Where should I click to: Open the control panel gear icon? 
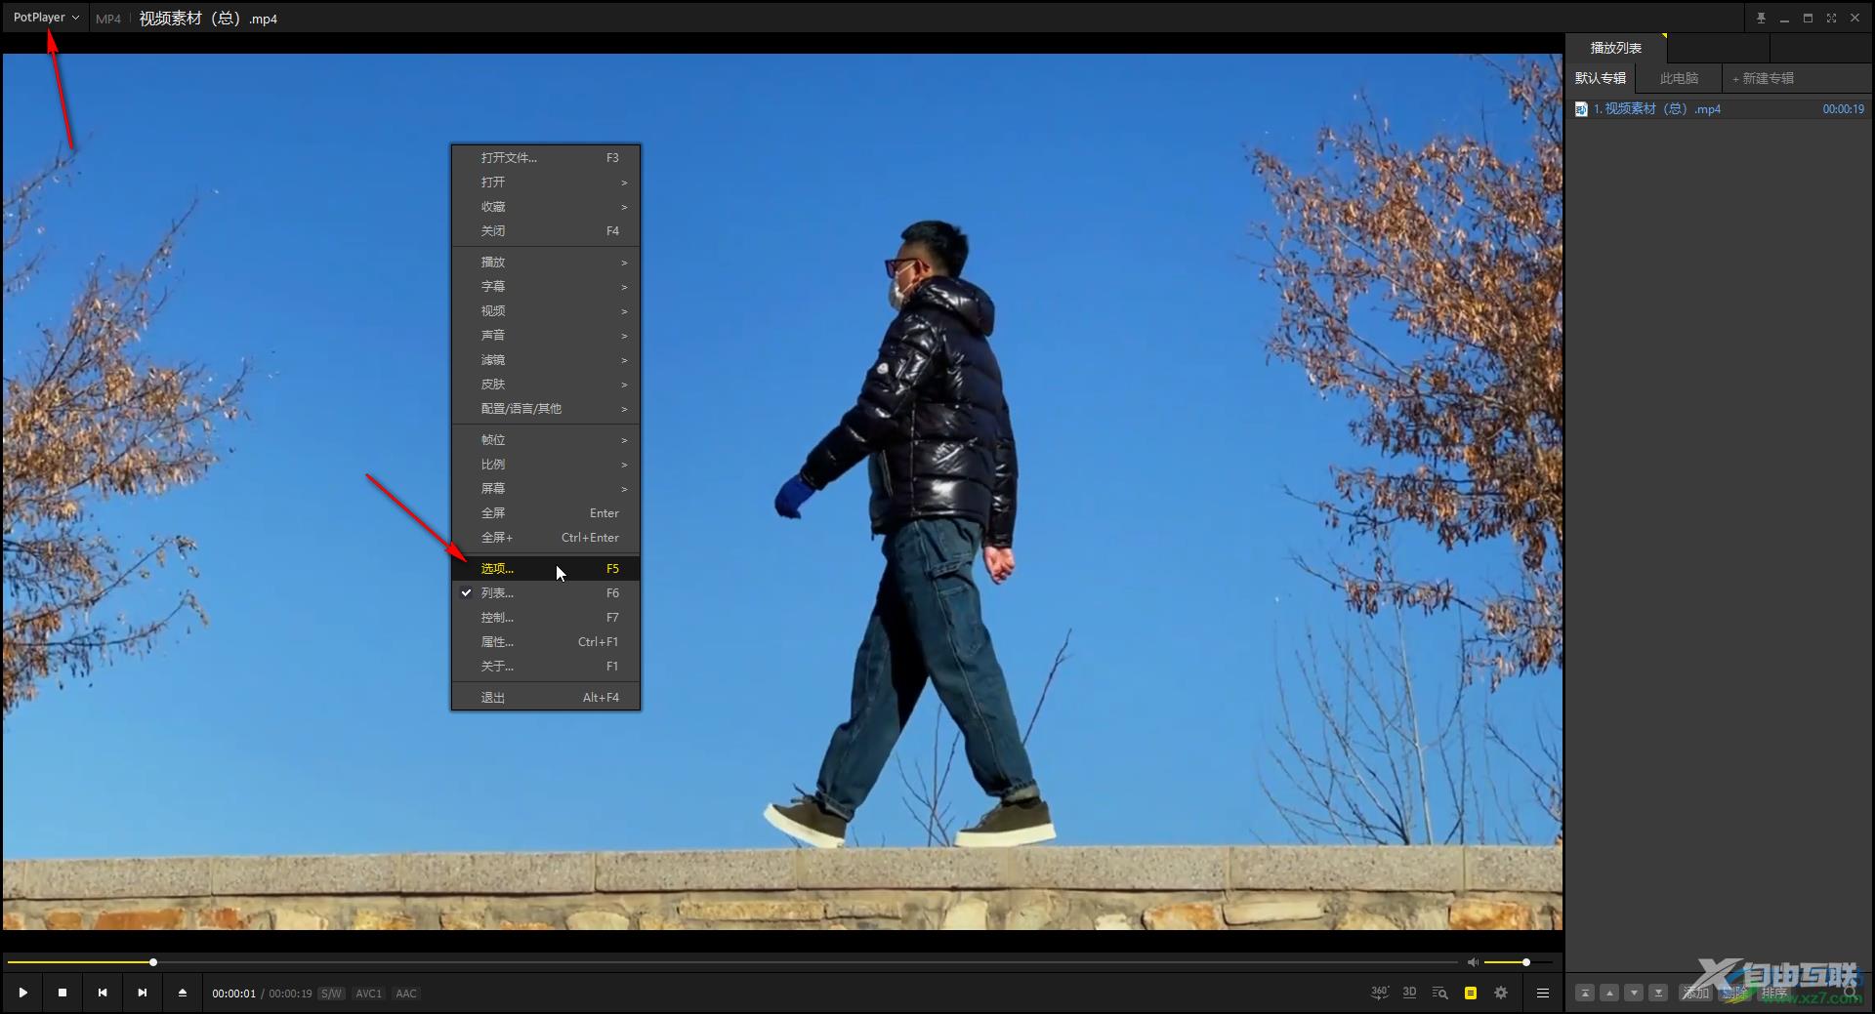pyautogui.click(x=1501, y=993)
